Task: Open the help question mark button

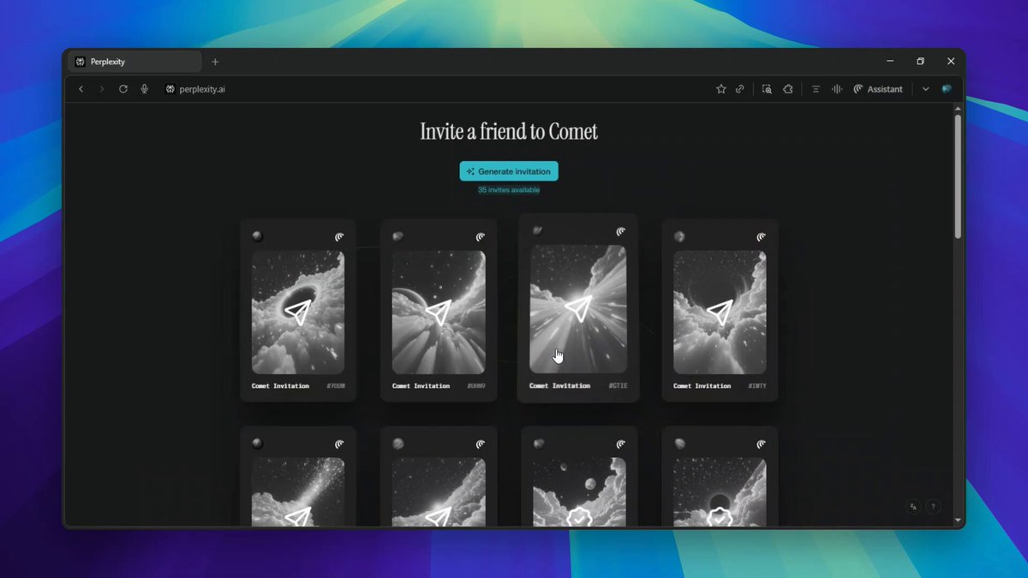Action: (934, 507)
